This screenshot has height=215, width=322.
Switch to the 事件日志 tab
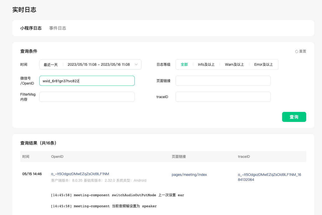[58, 28]
